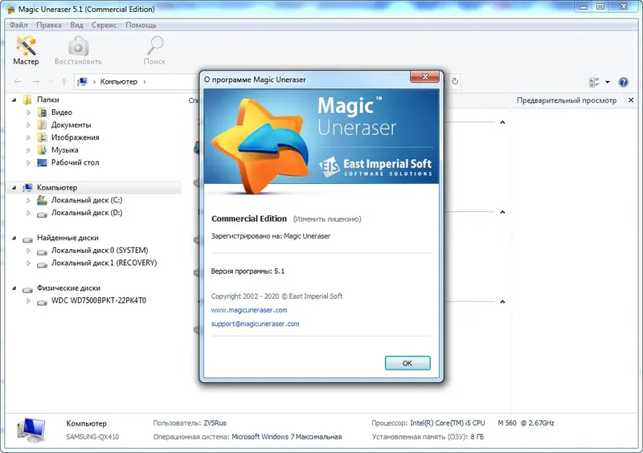Click Компьютер in the address path

click(x=119, y=82)
